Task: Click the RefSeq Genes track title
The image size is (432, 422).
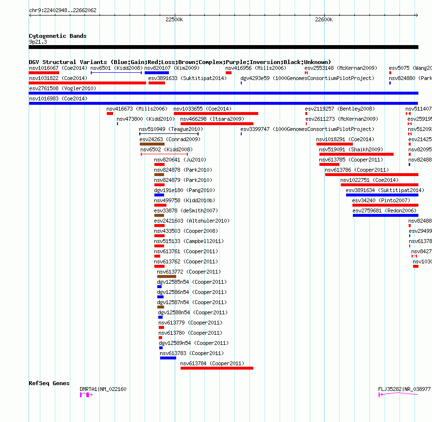Action: coord(49,383)
